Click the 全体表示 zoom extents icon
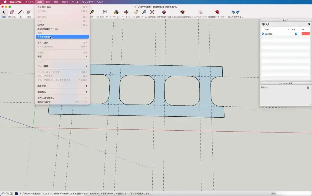This screenshot has height=196, width=312. [152, 12]
